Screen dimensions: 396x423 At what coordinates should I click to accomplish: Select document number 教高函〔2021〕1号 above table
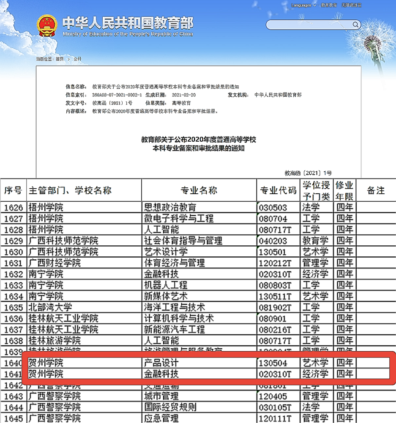point(308,173)
